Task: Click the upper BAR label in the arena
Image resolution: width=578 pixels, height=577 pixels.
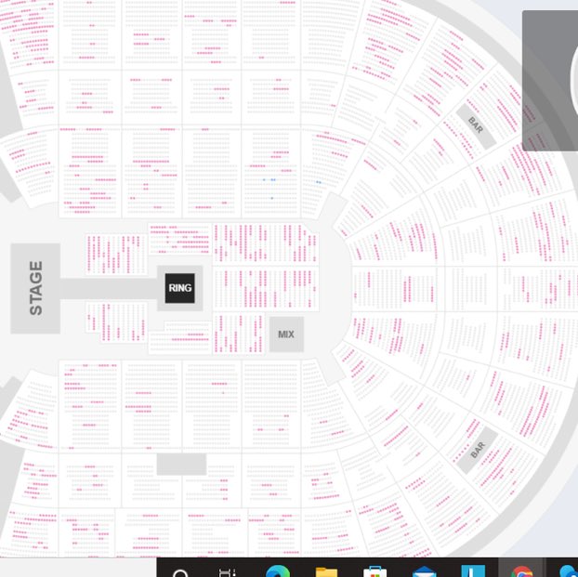Action: click(x=476, y=125)
